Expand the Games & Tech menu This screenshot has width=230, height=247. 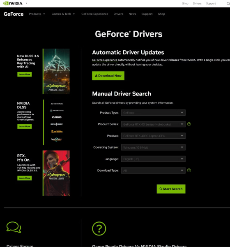pos(63,14)
